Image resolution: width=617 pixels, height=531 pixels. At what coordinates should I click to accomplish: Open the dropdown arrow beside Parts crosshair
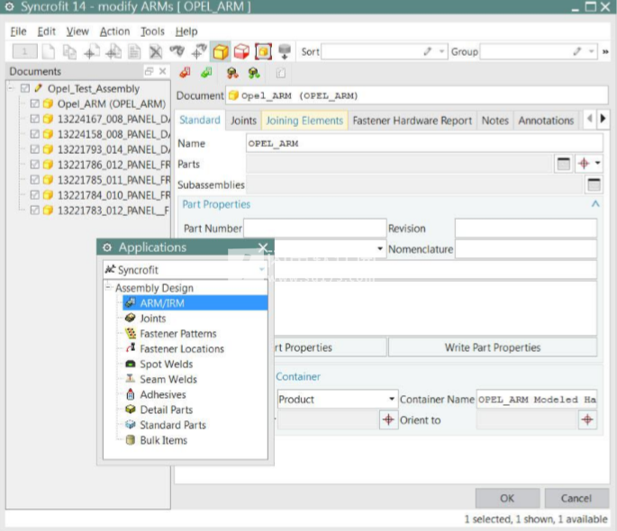pyautogui.click(x=598, y=163)
